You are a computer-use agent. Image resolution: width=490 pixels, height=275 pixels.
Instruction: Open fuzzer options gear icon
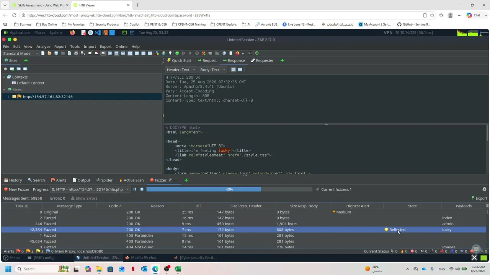click(x=484, y=189)
